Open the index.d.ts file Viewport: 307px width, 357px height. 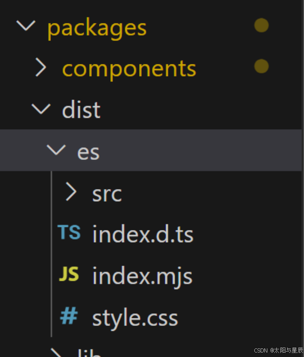(x=143, y=234)
